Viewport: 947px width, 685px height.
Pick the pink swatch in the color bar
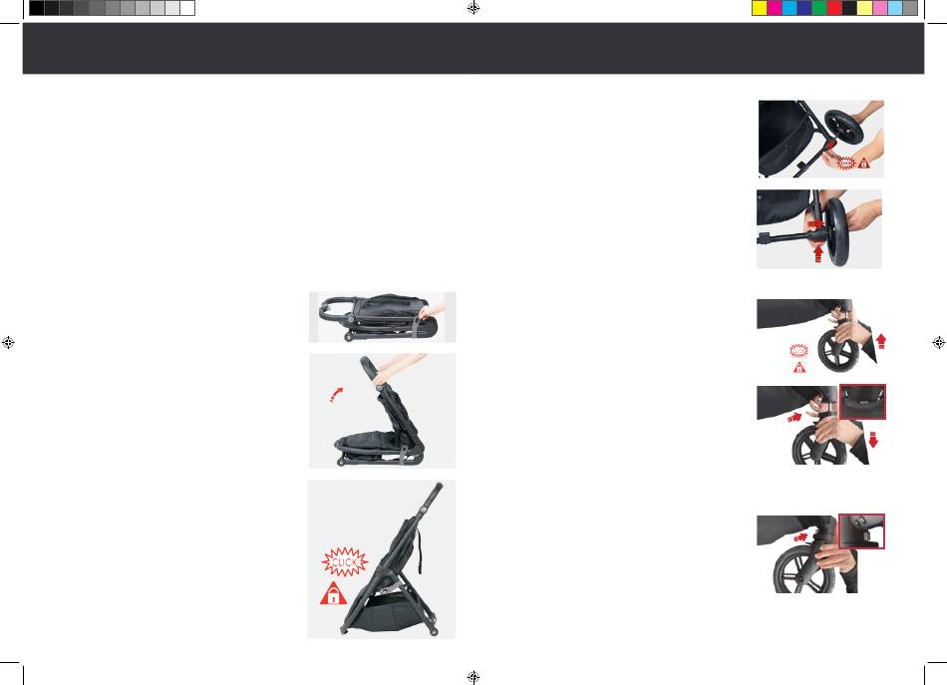click(880, 8)
